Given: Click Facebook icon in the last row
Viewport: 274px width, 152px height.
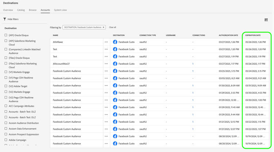Looking at the screenshot, I should (x=115, y=144).
